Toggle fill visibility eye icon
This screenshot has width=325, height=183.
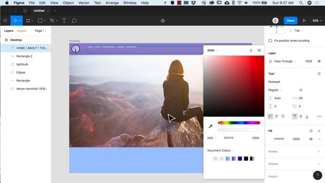(311, 139)
